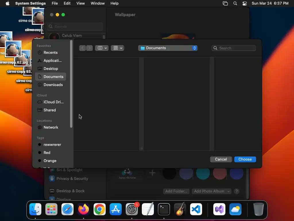Open Control Center in menu bar
Viewport: 294px width, 221px height.
pyautogui.click(x=245, y=3)
